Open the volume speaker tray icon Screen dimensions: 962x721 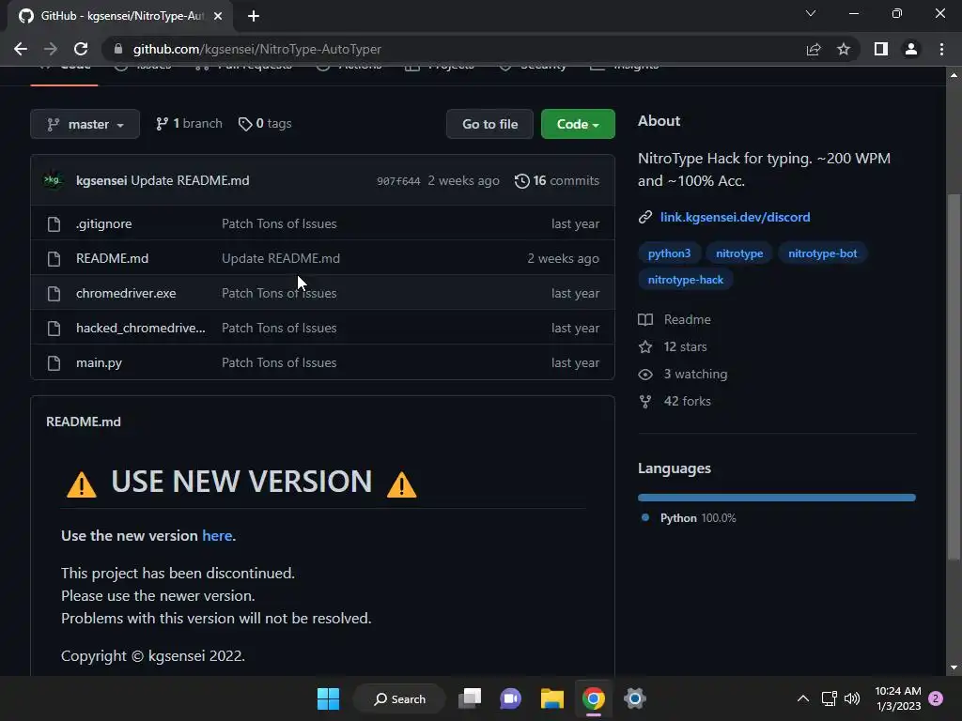pos(851,698)
